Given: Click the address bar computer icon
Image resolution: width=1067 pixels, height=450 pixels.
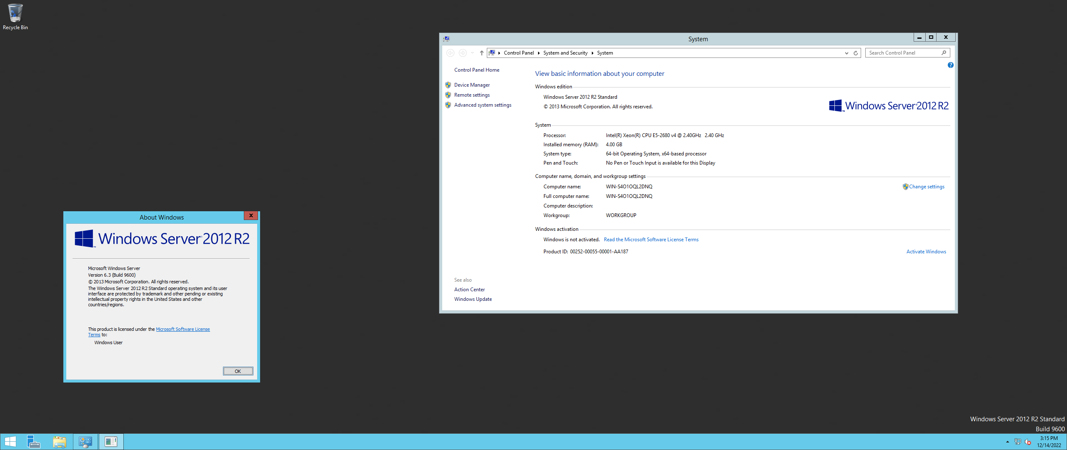Looking at the screenshot, I should click(x=492, y=53).
